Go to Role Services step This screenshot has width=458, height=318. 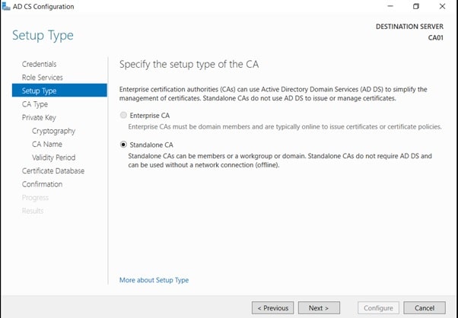coord(42,78)
